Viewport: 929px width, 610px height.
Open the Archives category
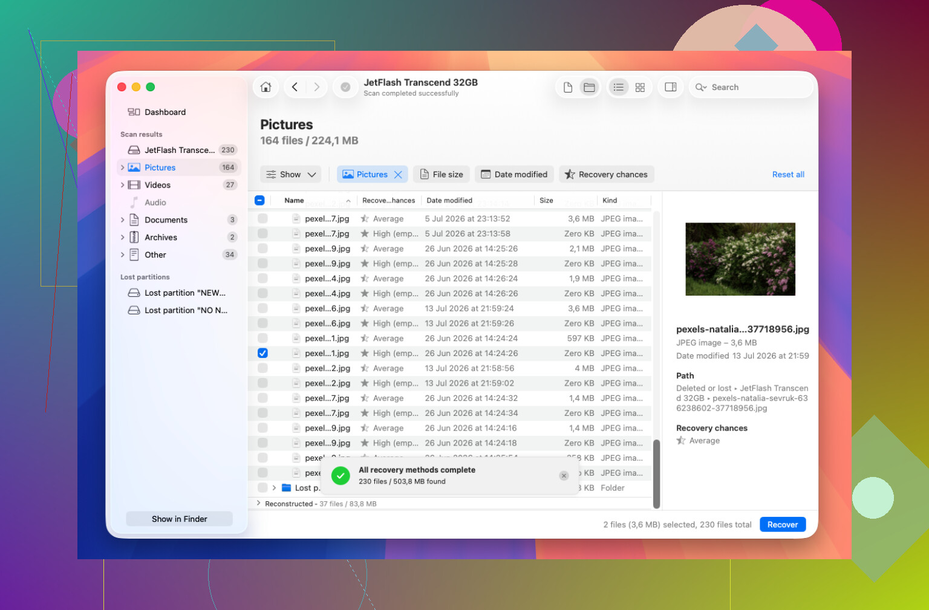pyautogui.click(x=179, y=238)
